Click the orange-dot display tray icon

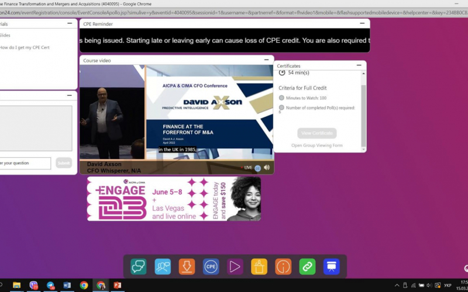point(438,285)
